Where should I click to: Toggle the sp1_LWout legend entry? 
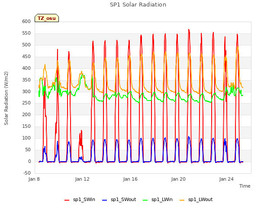[x=196, y=200]
